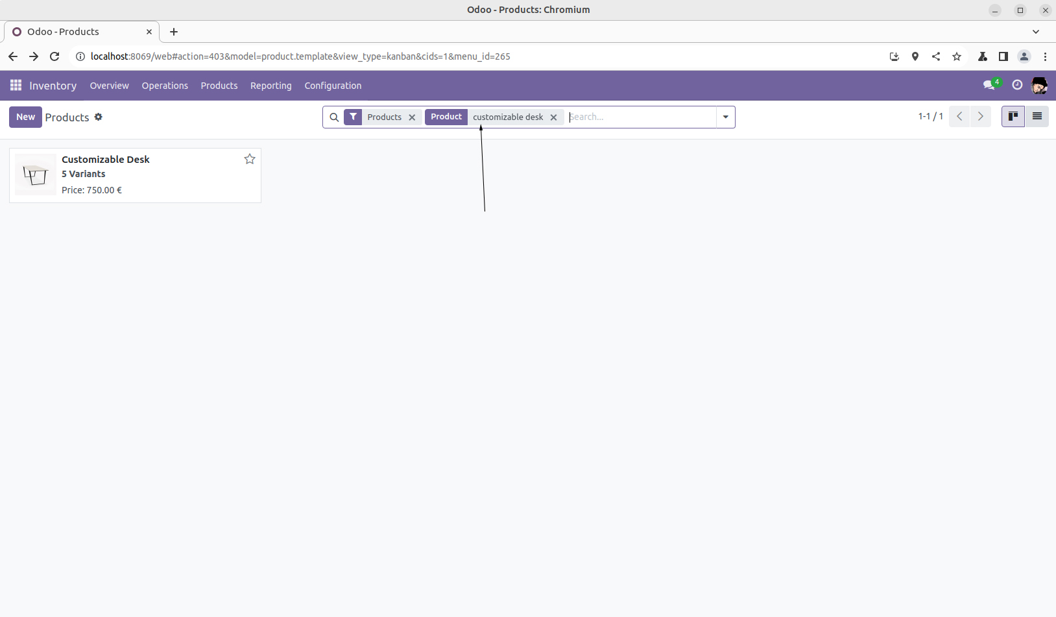Reload the page in browser
Viewport: 1056px width, 617px height.
(54, 56)
